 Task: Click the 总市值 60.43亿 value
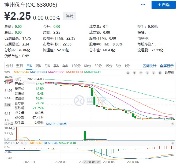(109, 50)
